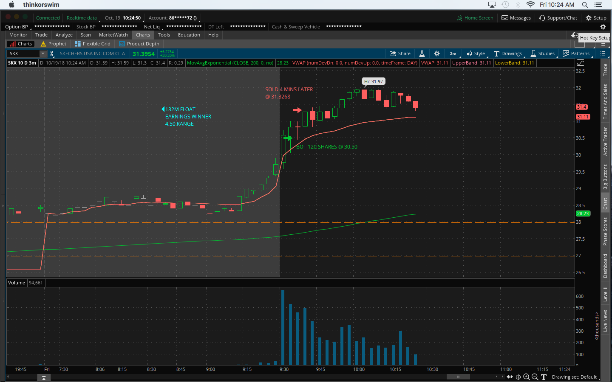The image size is (612, 382).
Task: Click the chart horizontal scrollbar thumb
Action: (458, 376)
